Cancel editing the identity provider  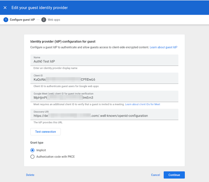[155, 175]
